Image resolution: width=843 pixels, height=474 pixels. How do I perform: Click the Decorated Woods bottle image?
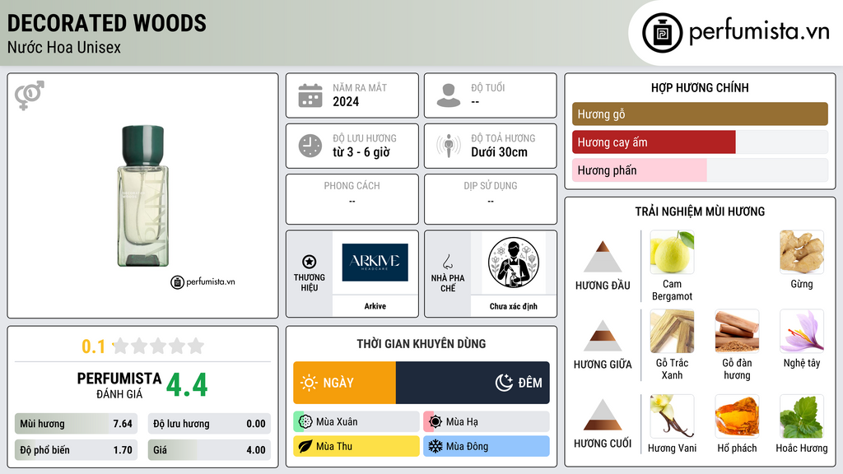[143, 196]
